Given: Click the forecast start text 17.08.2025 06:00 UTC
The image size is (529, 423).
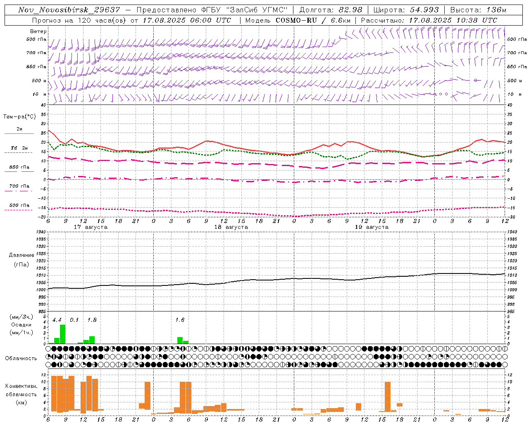Looking at the screenshot, I should [187, 20].
